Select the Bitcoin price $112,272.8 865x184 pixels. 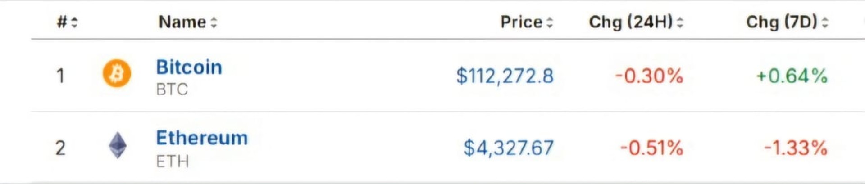pos(505,76)
